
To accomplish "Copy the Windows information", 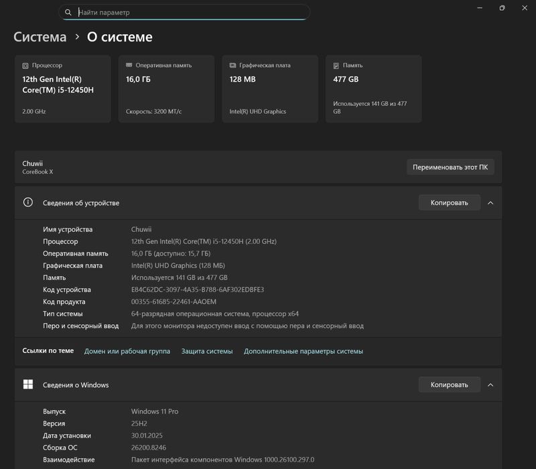I will coord(450,385).
